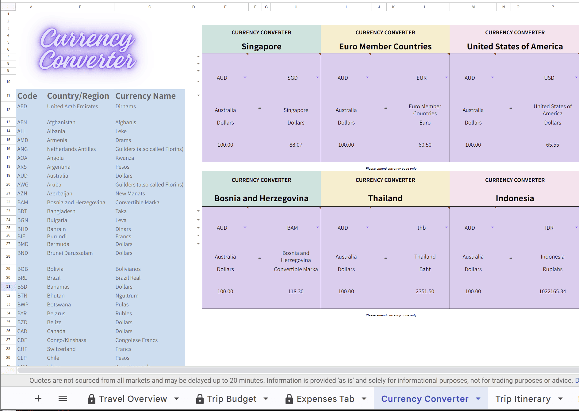Image resolution: width=579 pixels, height=411 pixels.
Task: Open the Currency Converter tab options arrow
Action: [478, 399]
